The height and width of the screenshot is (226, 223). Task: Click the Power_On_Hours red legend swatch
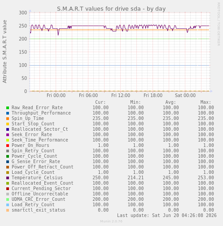[8, 146]
